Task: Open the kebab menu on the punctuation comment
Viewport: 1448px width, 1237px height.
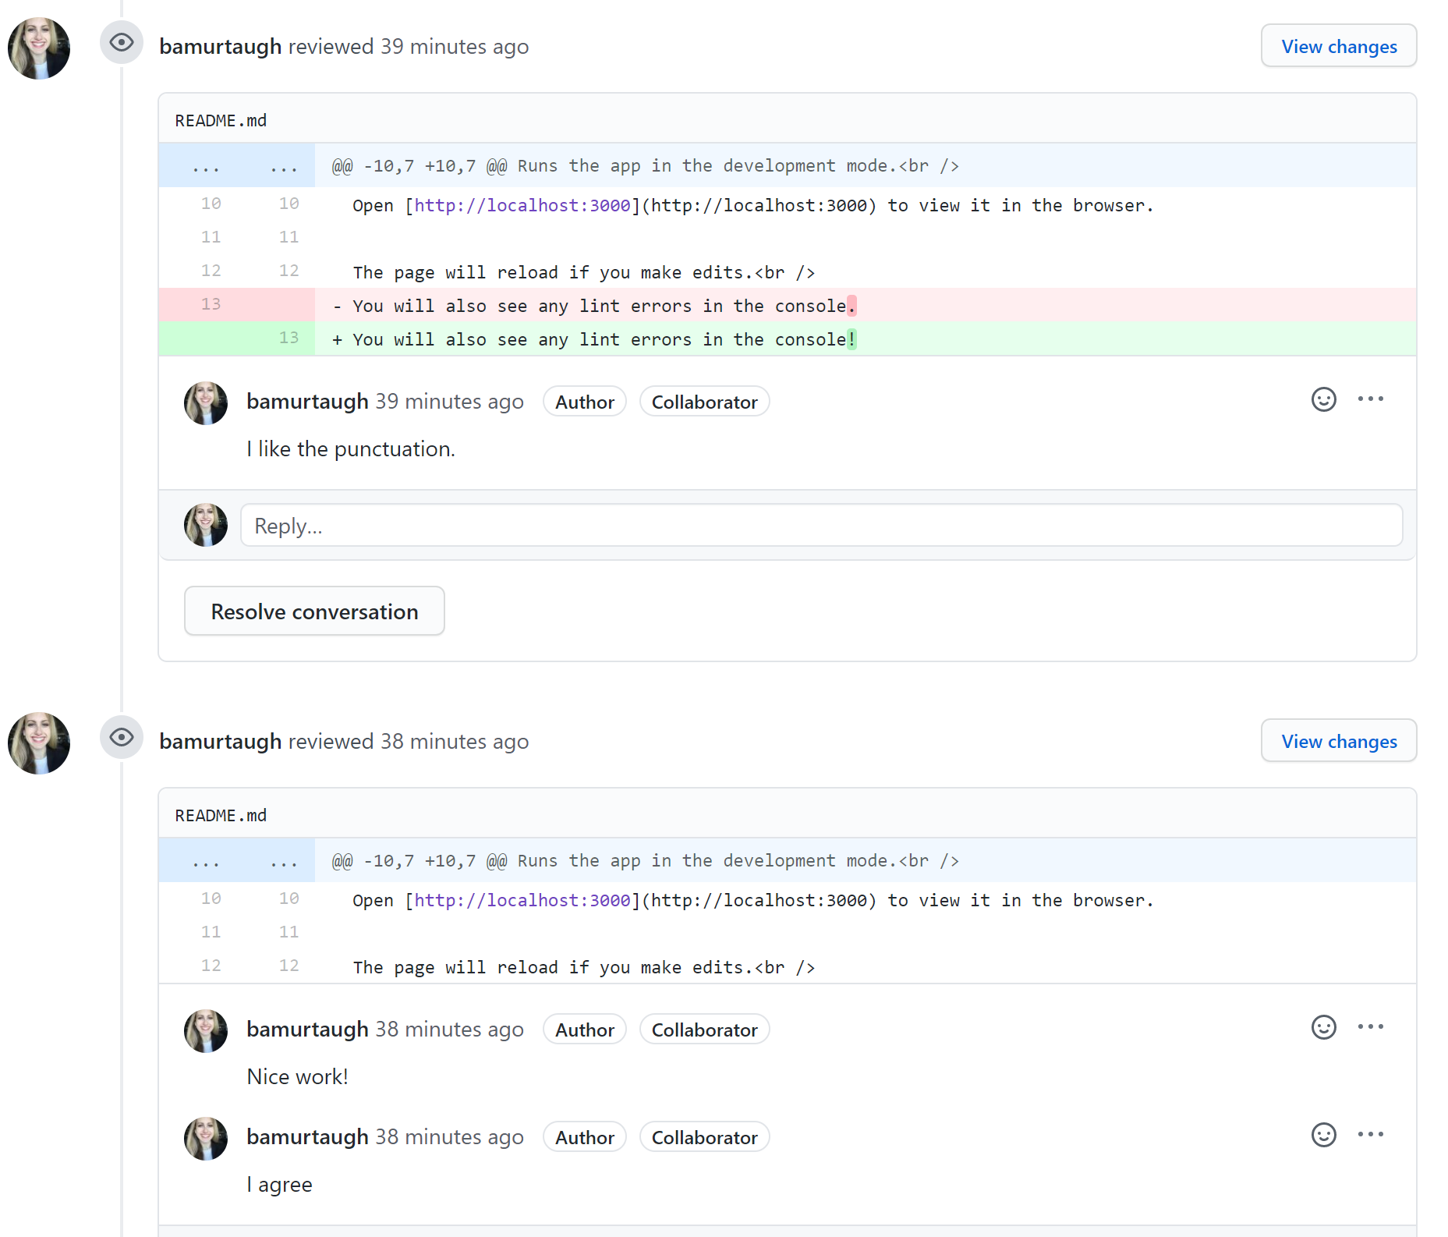Action: point(1371,399)
